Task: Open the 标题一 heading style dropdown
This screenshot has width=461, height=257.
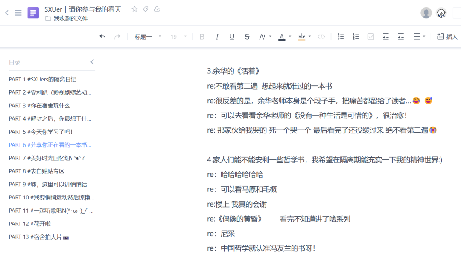Action: tap(148, 37)
